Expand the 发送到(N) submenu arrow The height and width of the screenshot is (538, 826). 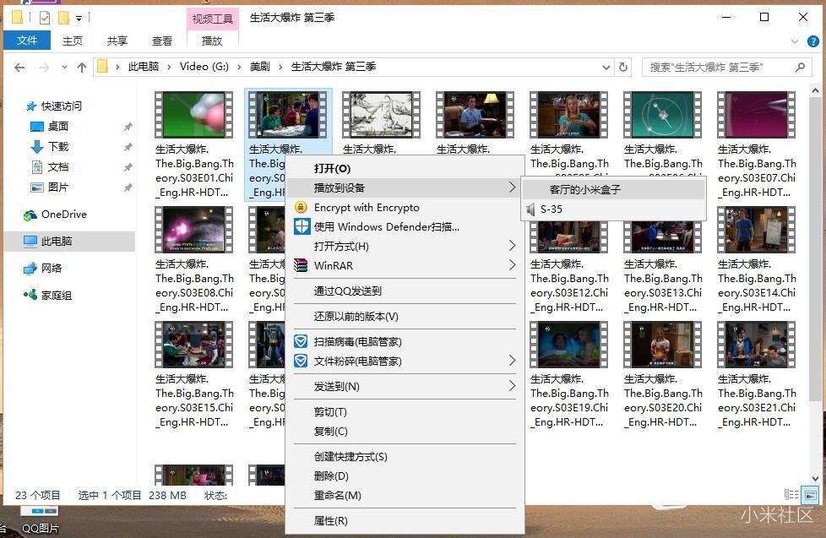(x=512, y=386)
